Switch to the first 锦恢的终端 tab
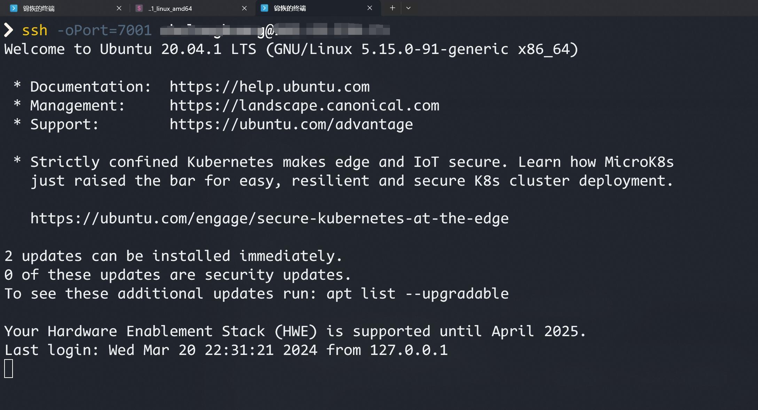This screenshot has height=410, width=758. (x=39, y=8)
